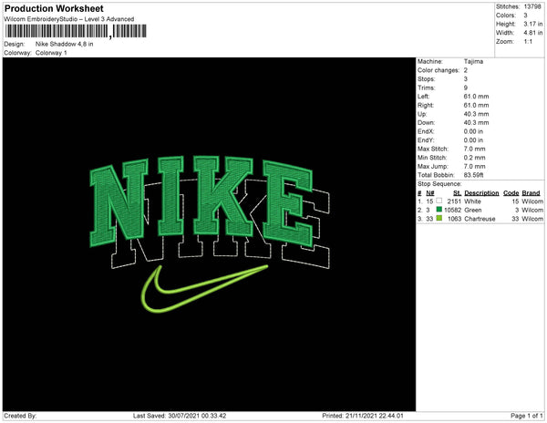Click the white color swatch for thread 15
The width and height of the screenshot is (547, 423).
[439, 201]
